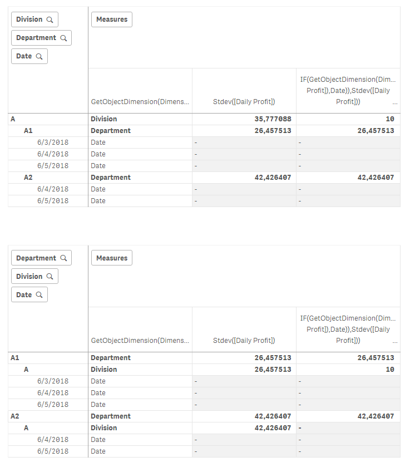The width and height of the screenshot is (405, 467).
Task: Click date 6/3/2018 under A1 in the upper table
Action: point(53,142)
